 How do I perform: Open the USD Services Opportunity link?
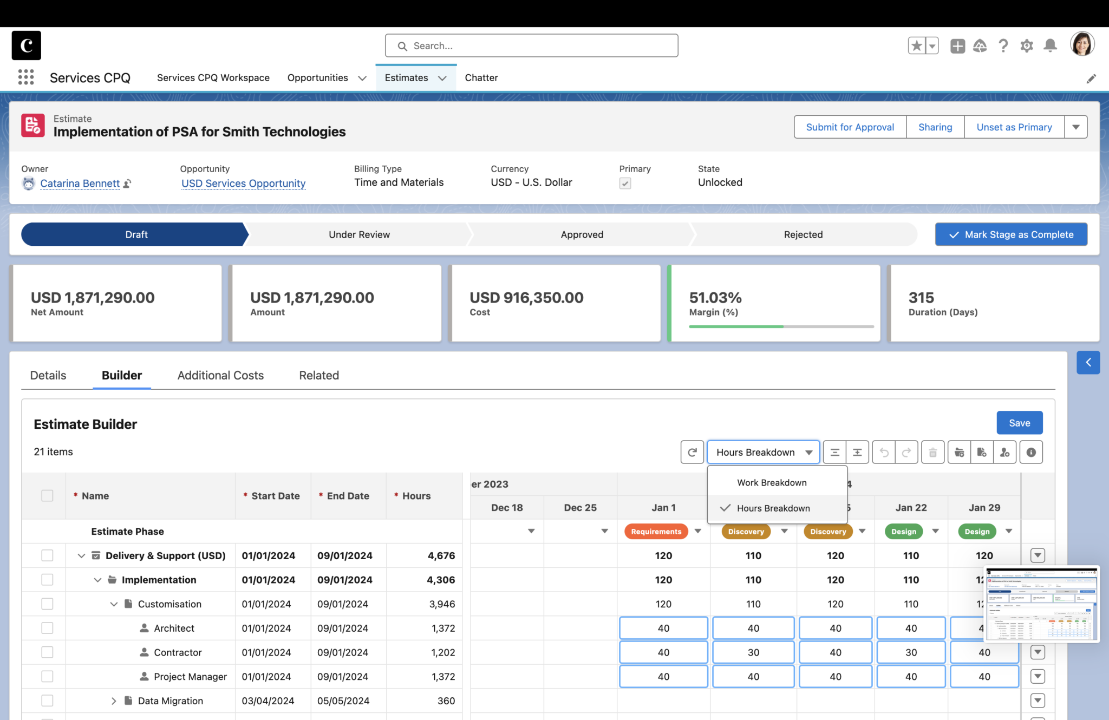(243, 183)
